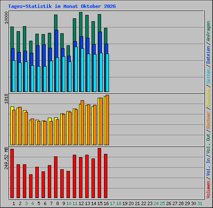Click the 'Rechner' legend label
This screenshot has height=208, width=213.
click(x=208, y=120)
